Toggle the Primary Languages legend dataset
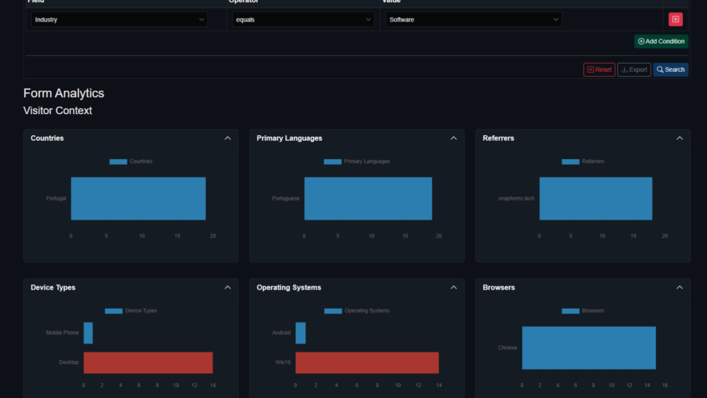 357,162
